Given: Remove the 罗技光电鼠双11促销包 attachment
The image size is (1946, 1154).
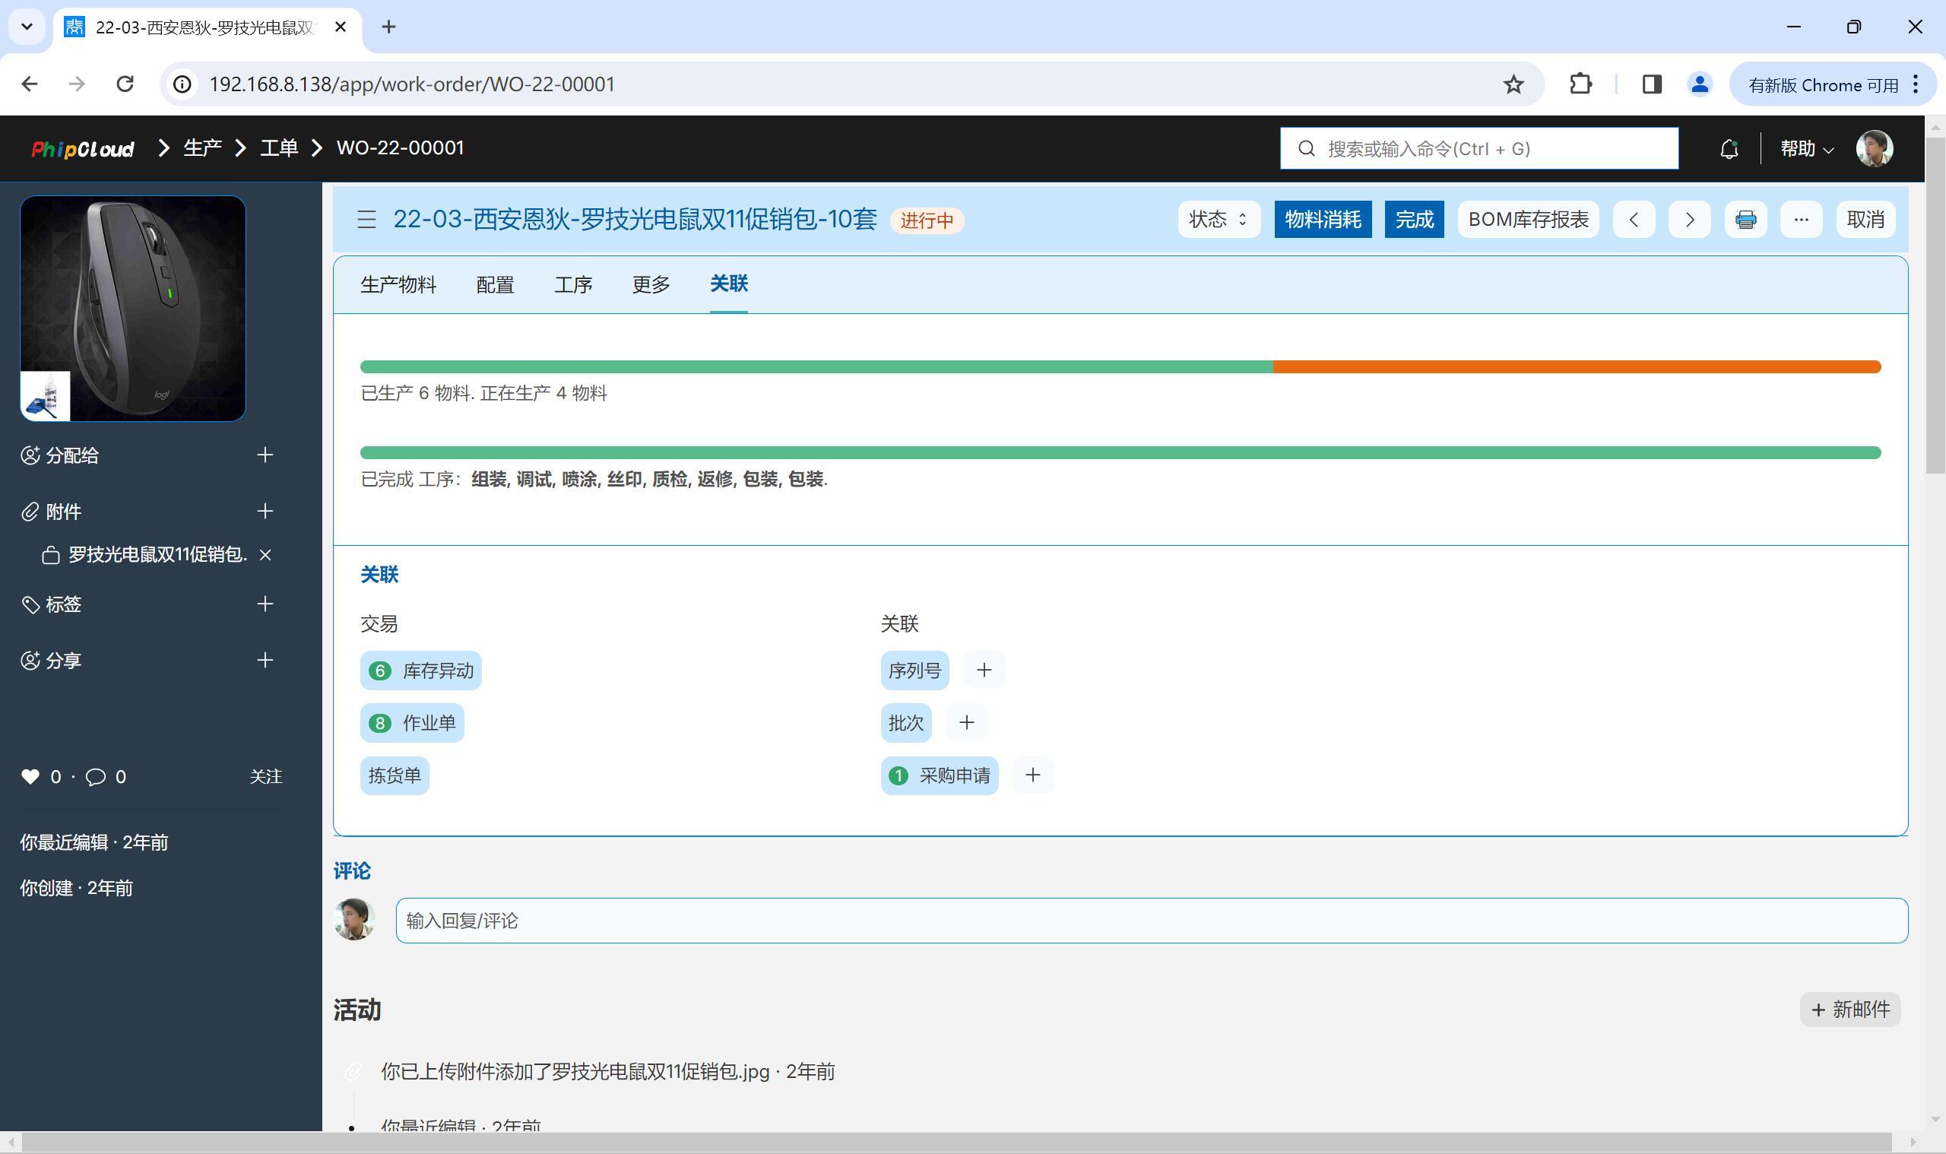Looking at the screenshot, I should [x=265, y=554].
